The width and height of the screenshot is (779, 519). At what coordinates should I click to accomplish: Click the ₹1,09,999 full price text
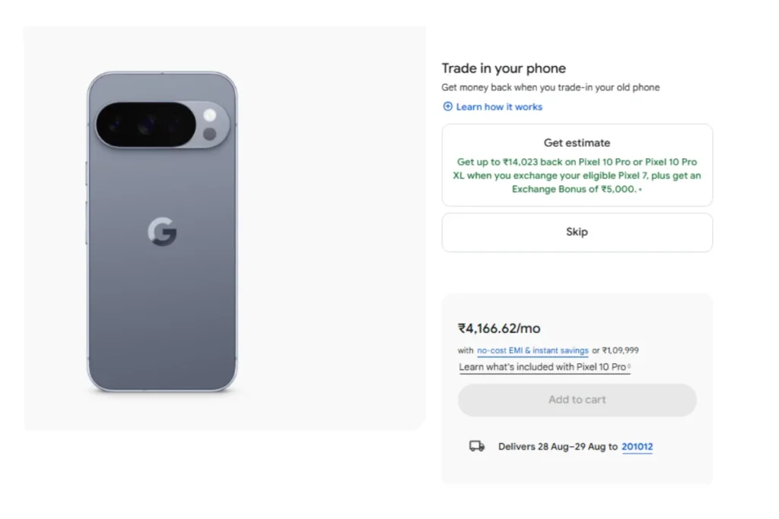620,351
